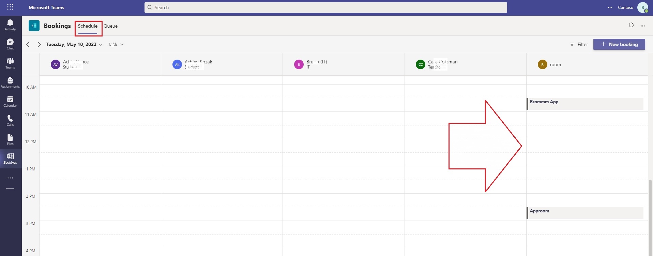Open Activity in the sidebar

click(x=10, y=25)
